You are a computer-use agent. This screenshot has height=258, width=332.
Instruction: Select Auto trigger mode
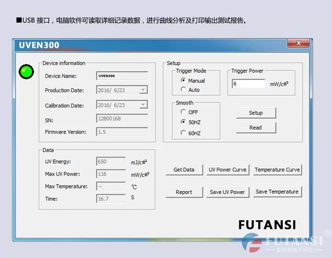[x=184, y=90]
